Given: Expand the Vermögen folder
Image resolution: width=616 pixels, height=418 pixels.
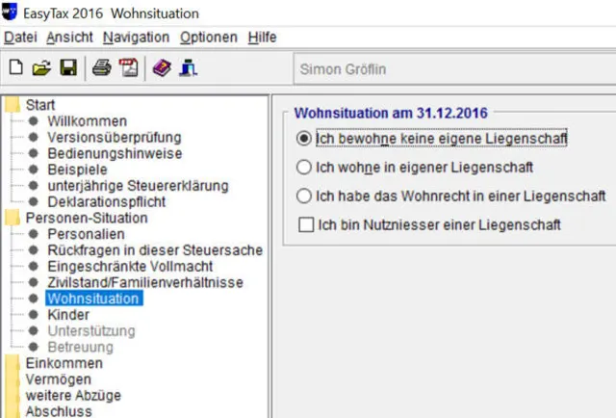Looking at the screenshot, I should (x=13, y=379).
